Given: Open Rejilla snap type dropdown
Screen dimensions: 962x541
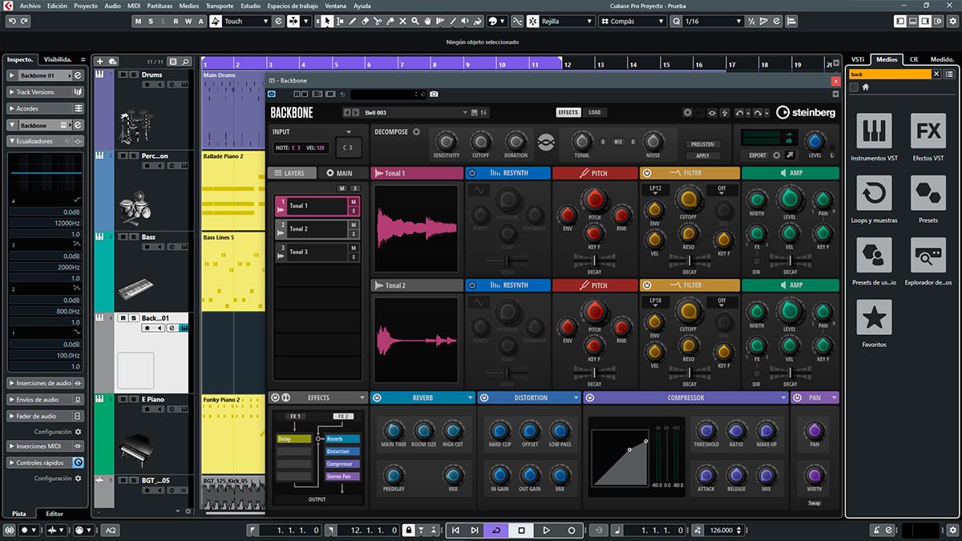Looking at the screenshot, I should pos(567,22).
